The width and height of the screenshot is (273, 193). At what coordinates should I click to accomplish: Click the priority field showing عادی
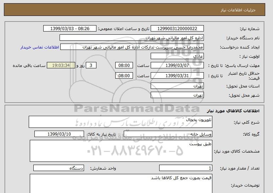point(177,56)
